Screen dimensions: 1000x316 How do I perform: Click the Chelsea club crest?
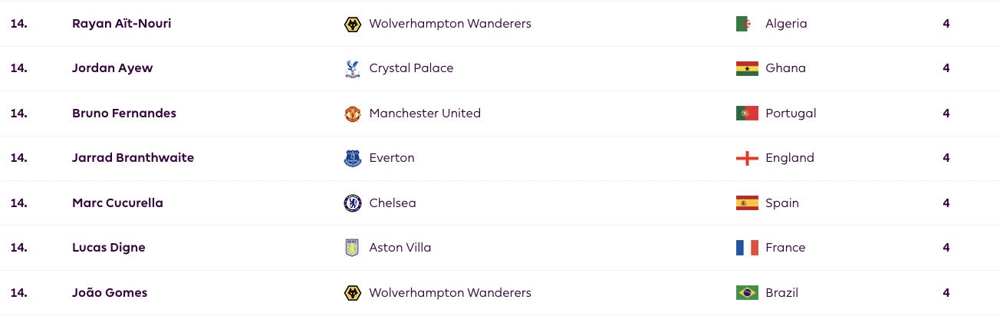(x=352, y=203)
